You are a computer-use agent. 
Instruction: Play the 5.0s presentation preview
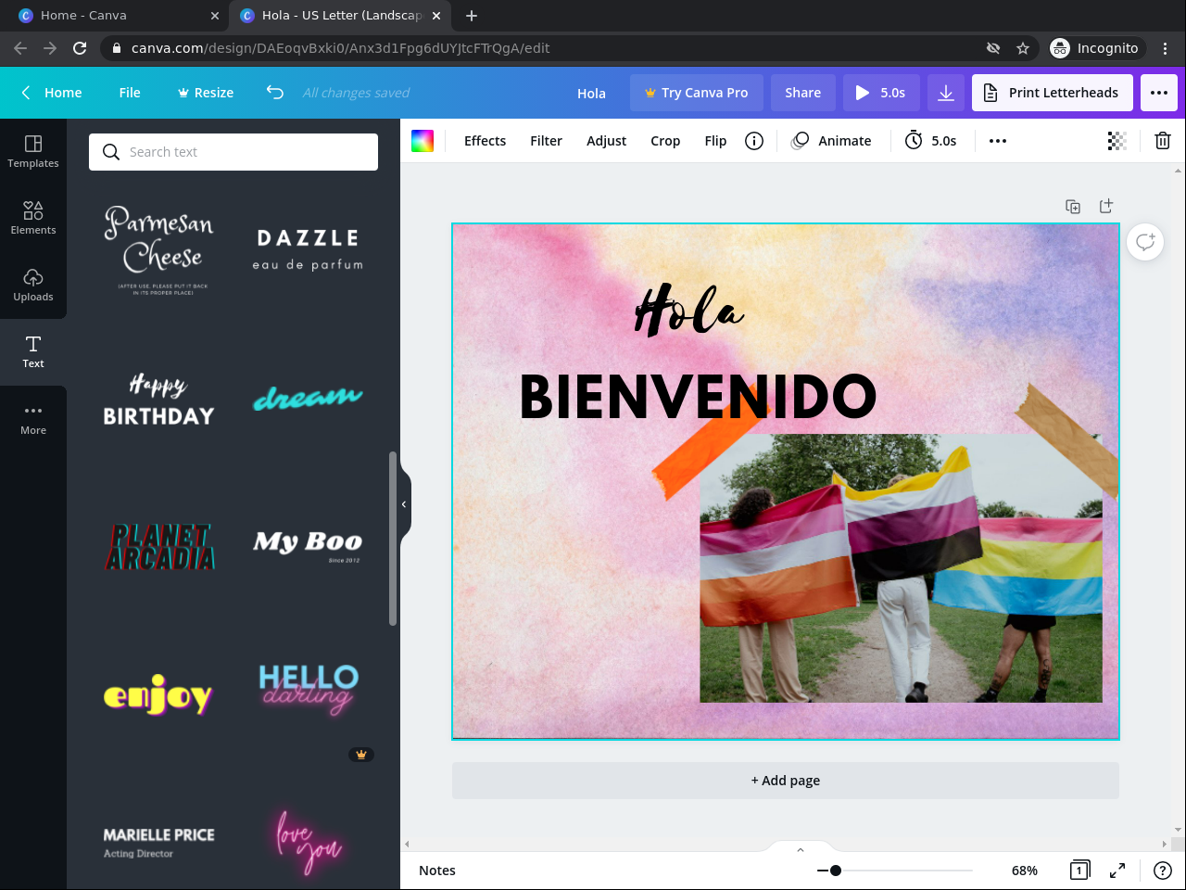pos(880,93)
